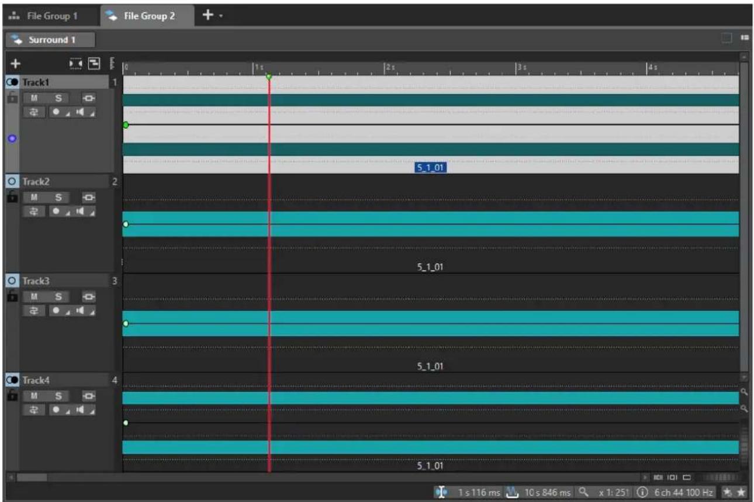The image size is (754, 502).
Task: Click the Track1 routing arrows icon
Action: coord(34,112)
